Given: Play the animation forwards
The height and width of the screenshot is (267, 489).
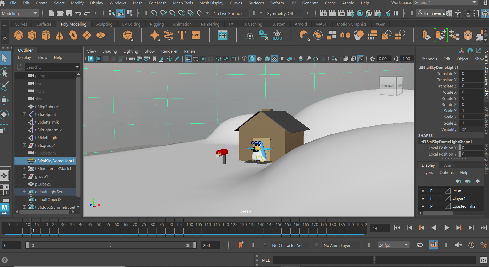Looking at the screenshot, I should pyautogui.click(x=446, y=228).
